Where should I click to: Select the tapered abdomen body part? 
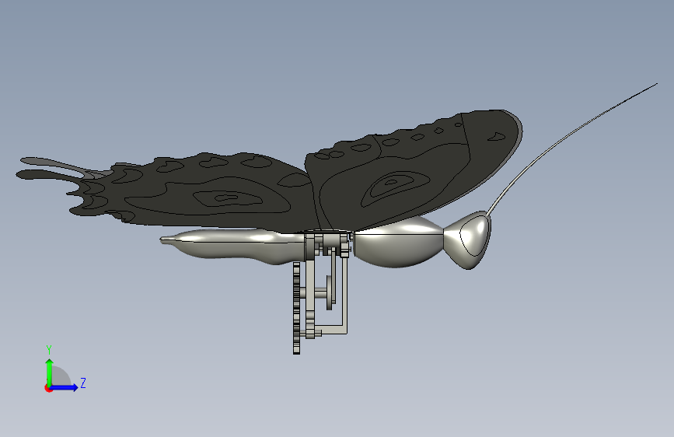[x=232, y=246]
